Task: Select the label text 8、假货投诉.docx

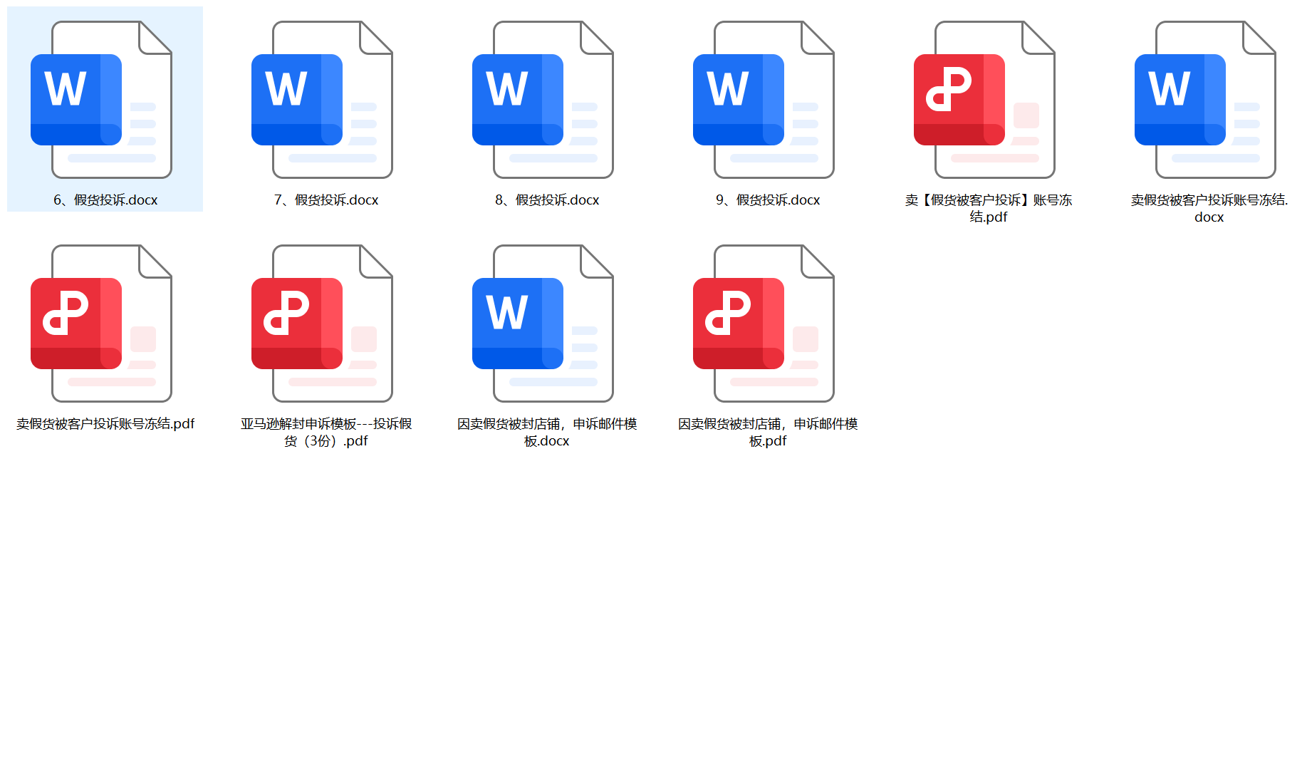Action: (x=547, y=200)
